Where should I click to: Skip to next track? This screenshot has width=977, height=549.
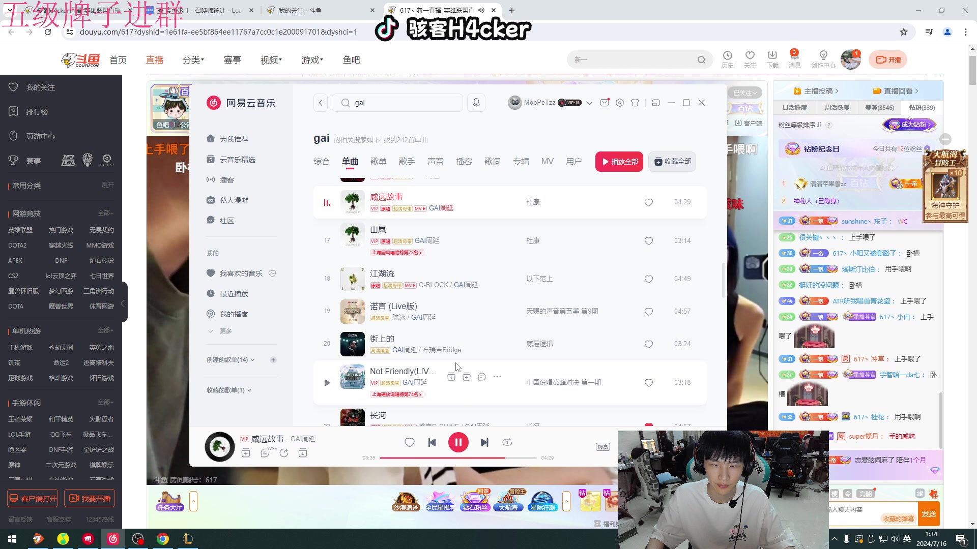click(484, 443)
